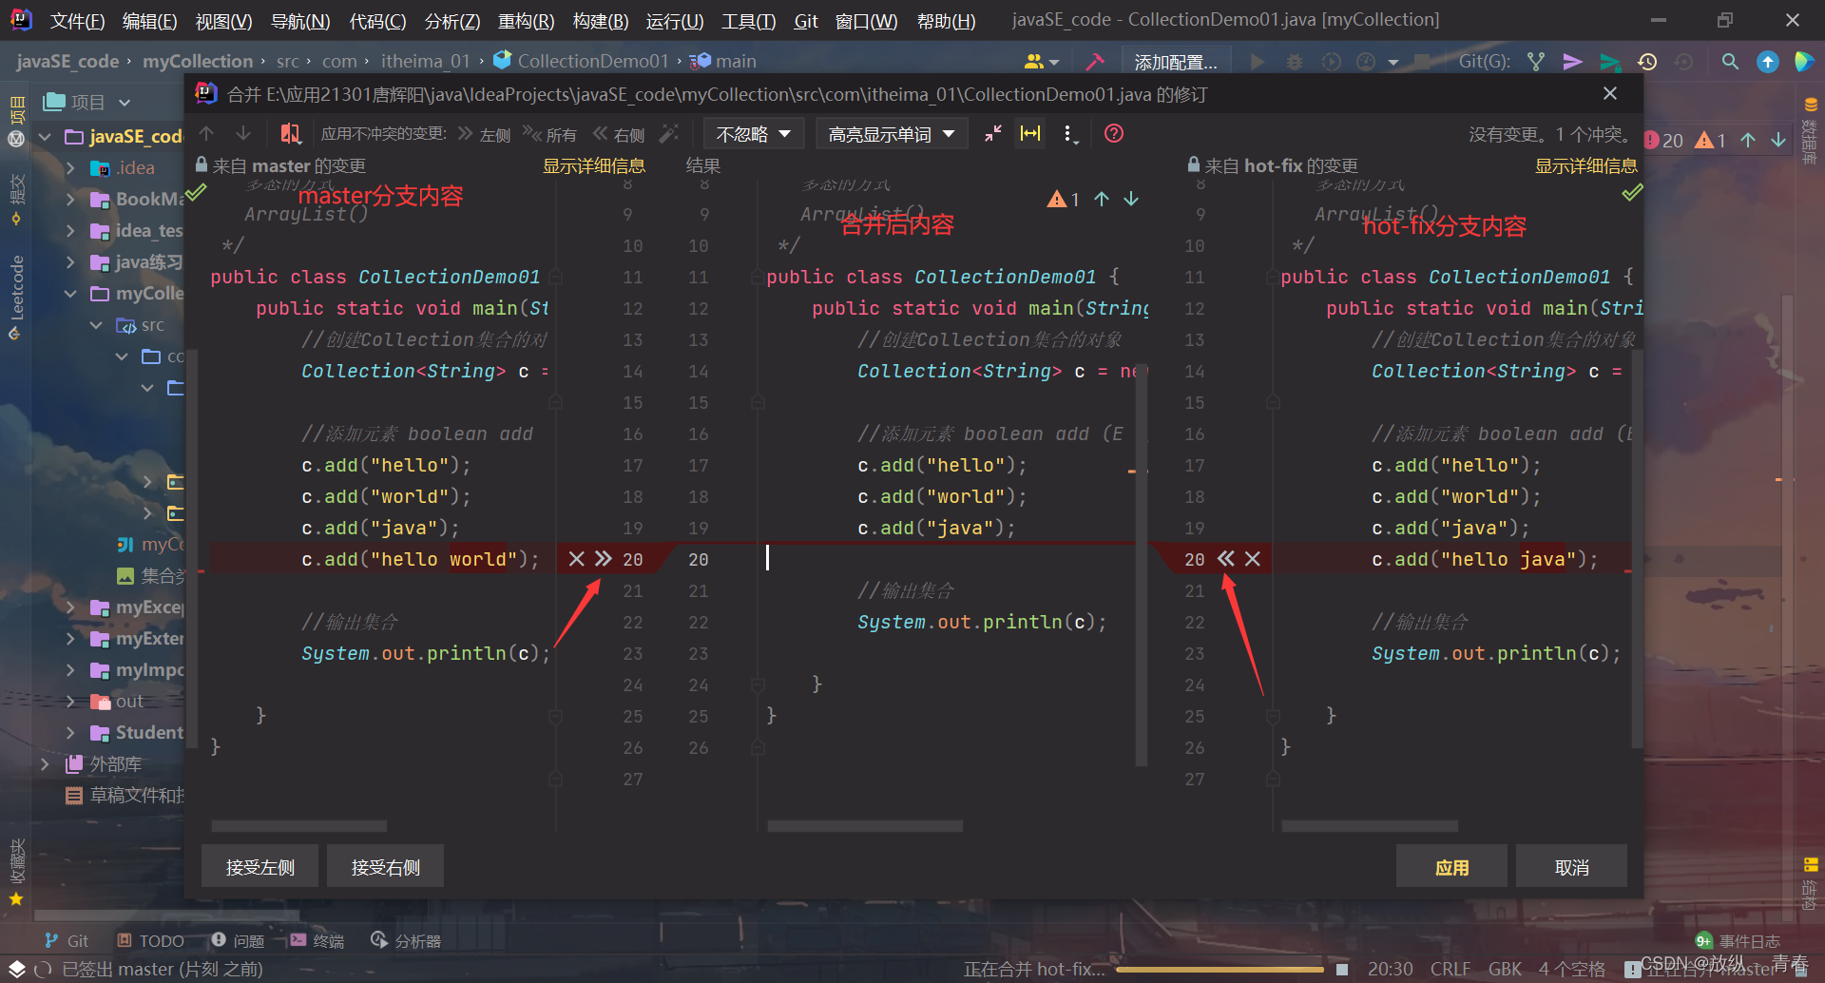Open the Refactor menu
The width and height of the screenshot is (1825, 983).
tap(526, 21)
